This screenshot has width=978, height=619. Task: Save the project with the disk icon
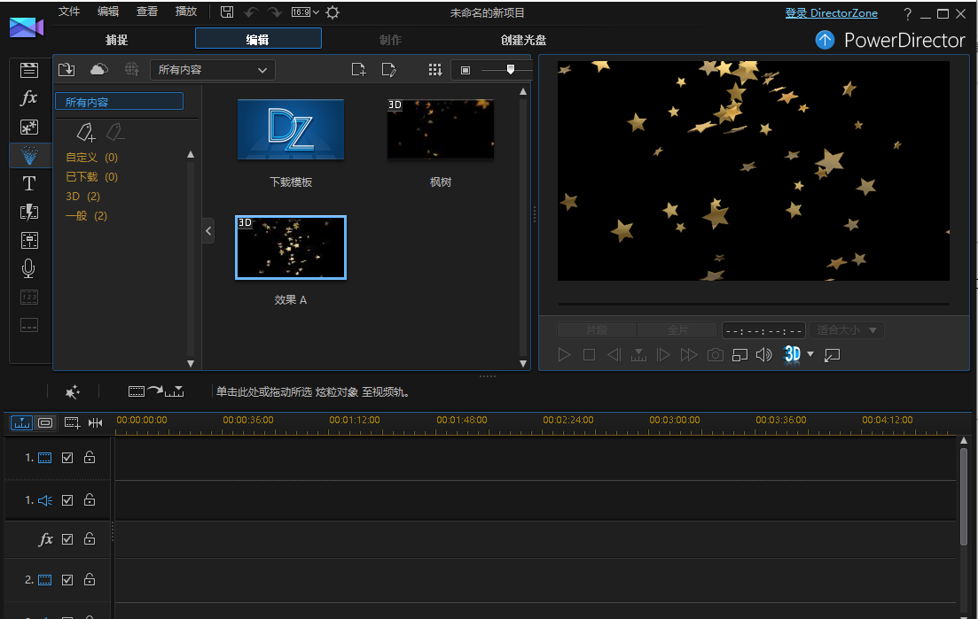[227, 12]
